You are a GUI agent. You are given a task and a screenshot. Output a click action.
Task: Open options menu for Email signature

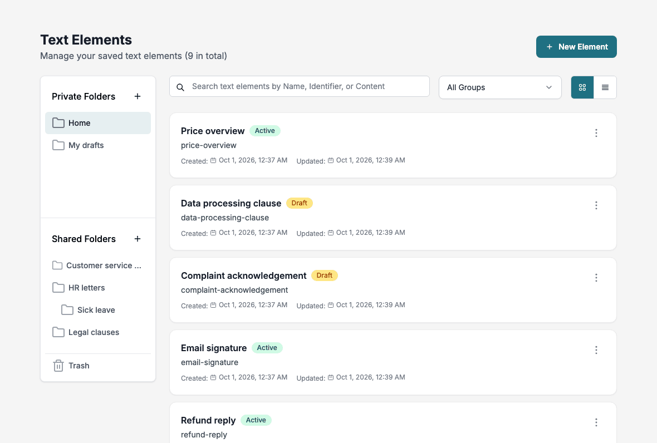tap(596, 350)
